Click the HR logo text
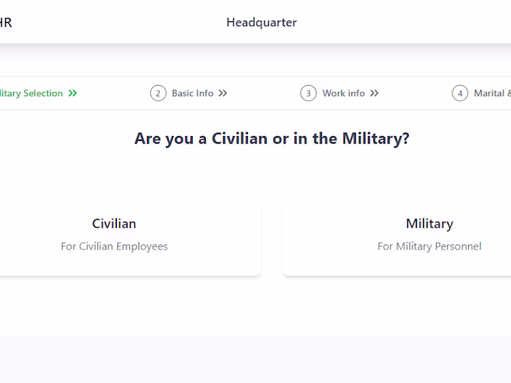This screenshot has height=383, width=511. 6,23
